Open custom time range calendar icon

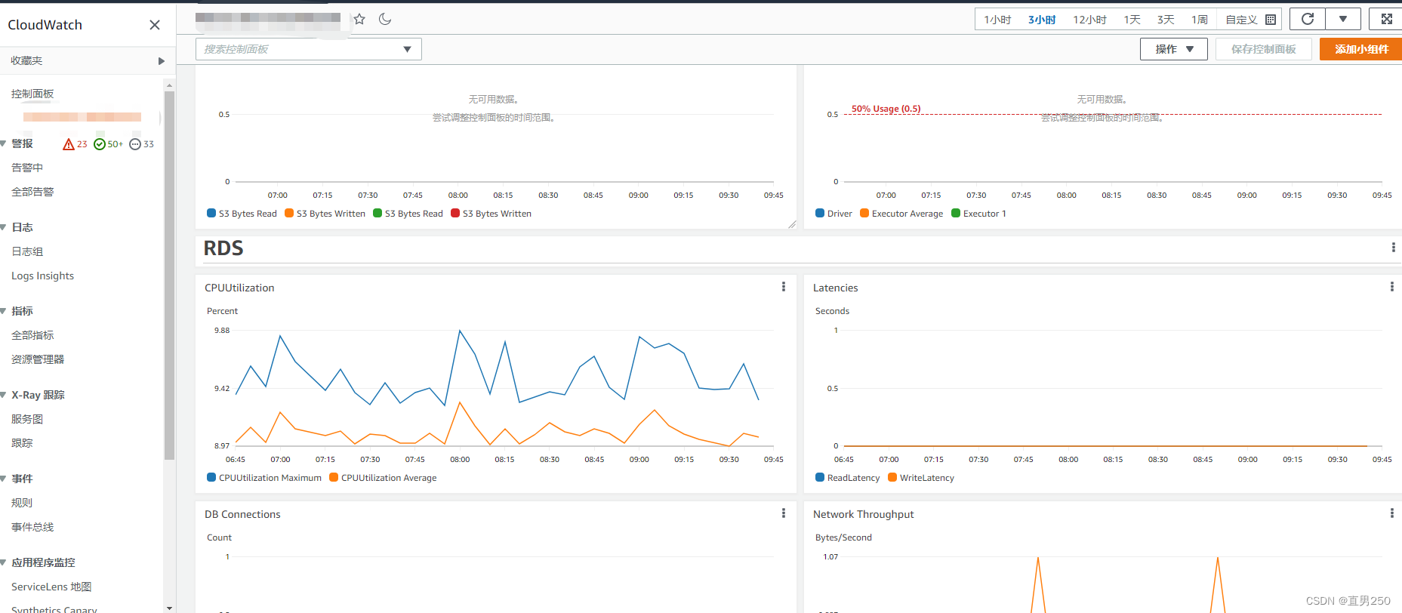[x=1271, y=20]
